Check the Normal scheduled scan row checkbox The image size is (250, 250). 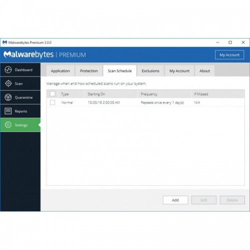[52, 102]
